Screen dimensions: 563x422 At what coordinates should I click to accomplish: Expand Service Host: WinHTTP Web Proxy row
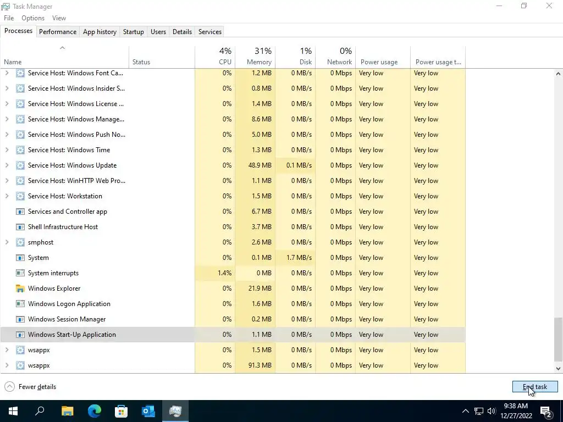pos(7,181)
